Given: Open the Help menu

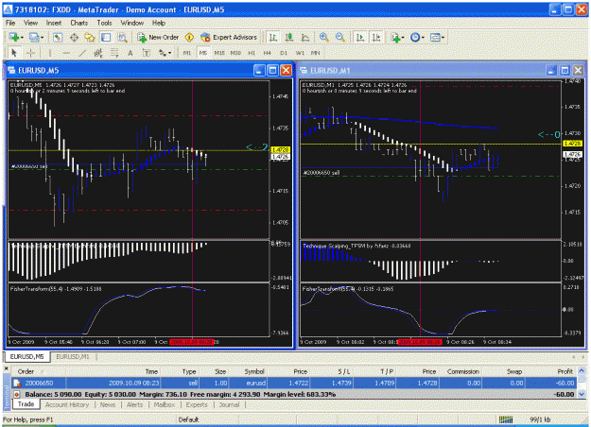Looking at the screenshot, I should tap(159, 23).
